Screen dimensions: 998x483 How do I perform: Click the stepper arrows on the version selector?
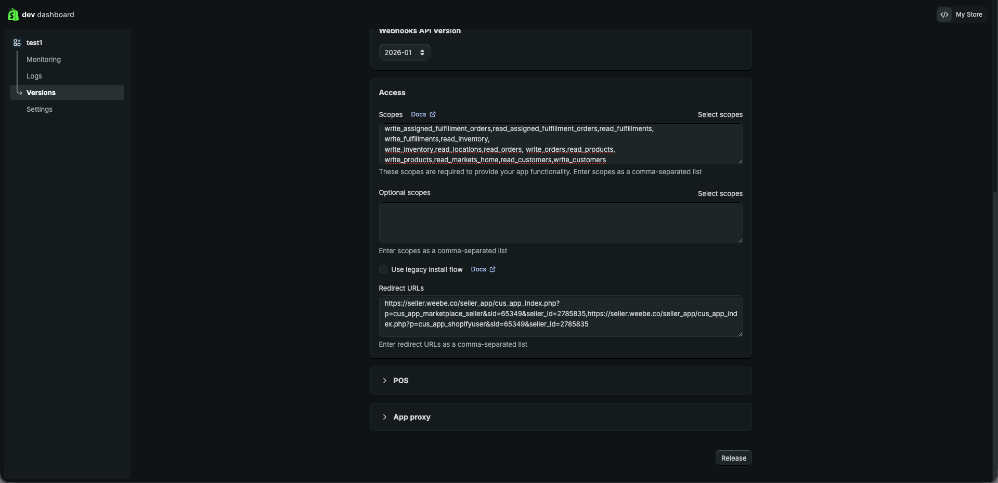click(x=422, y=52)
